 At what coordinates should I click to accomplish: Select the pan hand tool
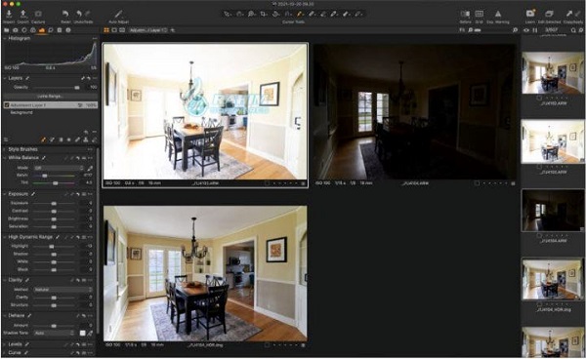[x=239, y=15]
